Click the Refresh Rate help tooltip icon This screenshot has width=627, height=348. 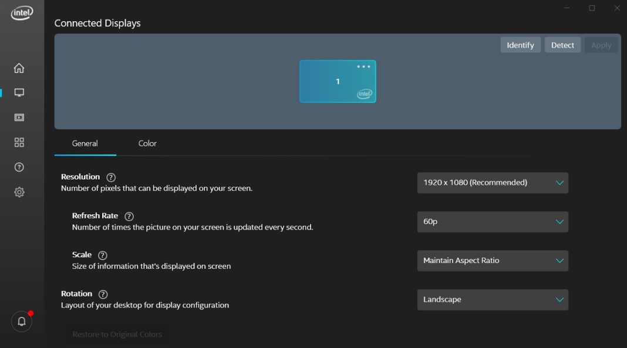[x=129, y=215]
